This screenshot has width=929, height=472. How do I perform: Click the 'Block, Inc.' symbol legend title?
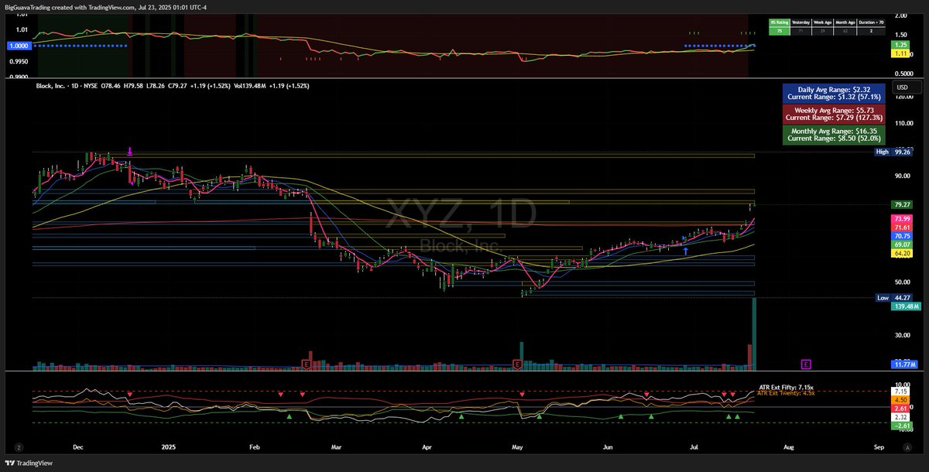pos(52,86)
